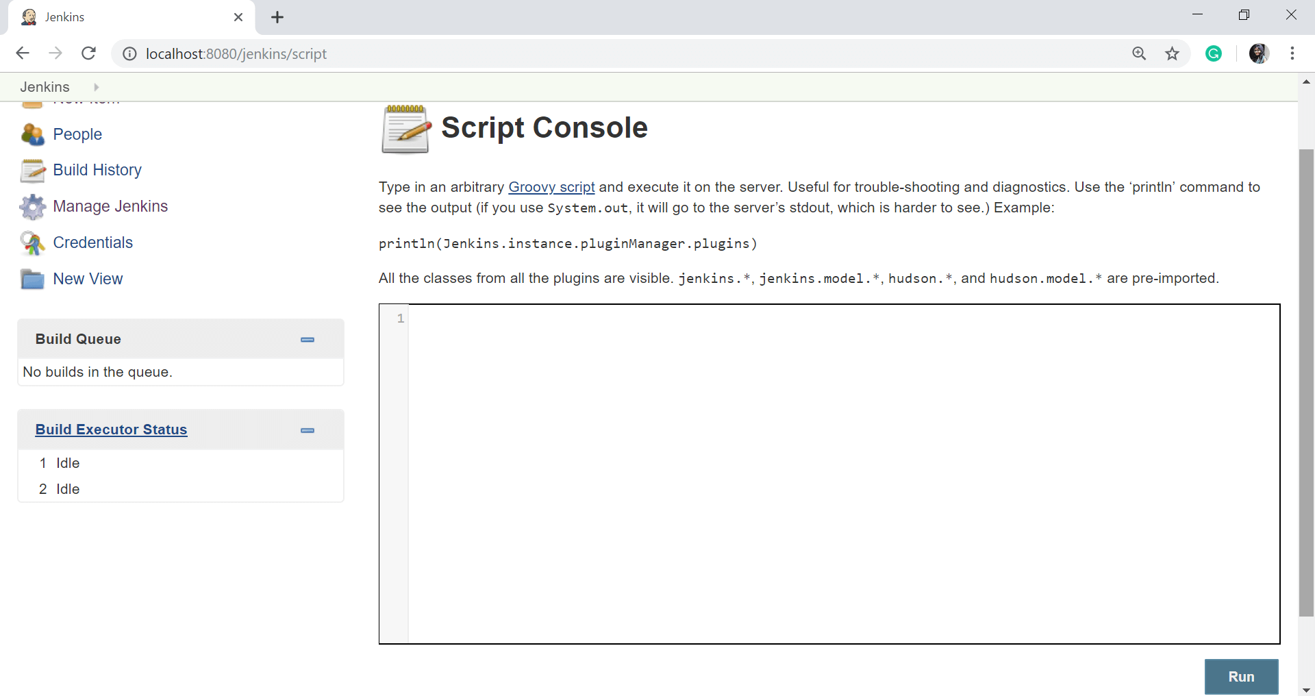Click the scrollbar up arrow
The height and width of the screenshot is (696, 1315).
(1306, 82)
